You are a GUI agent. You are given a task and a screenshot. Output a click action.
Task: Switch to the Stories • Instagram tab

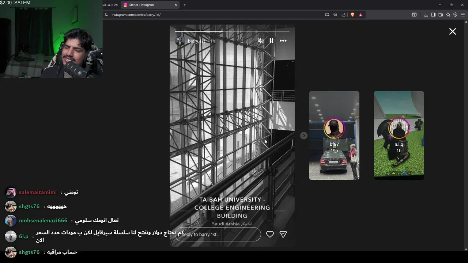click(150, 5)
